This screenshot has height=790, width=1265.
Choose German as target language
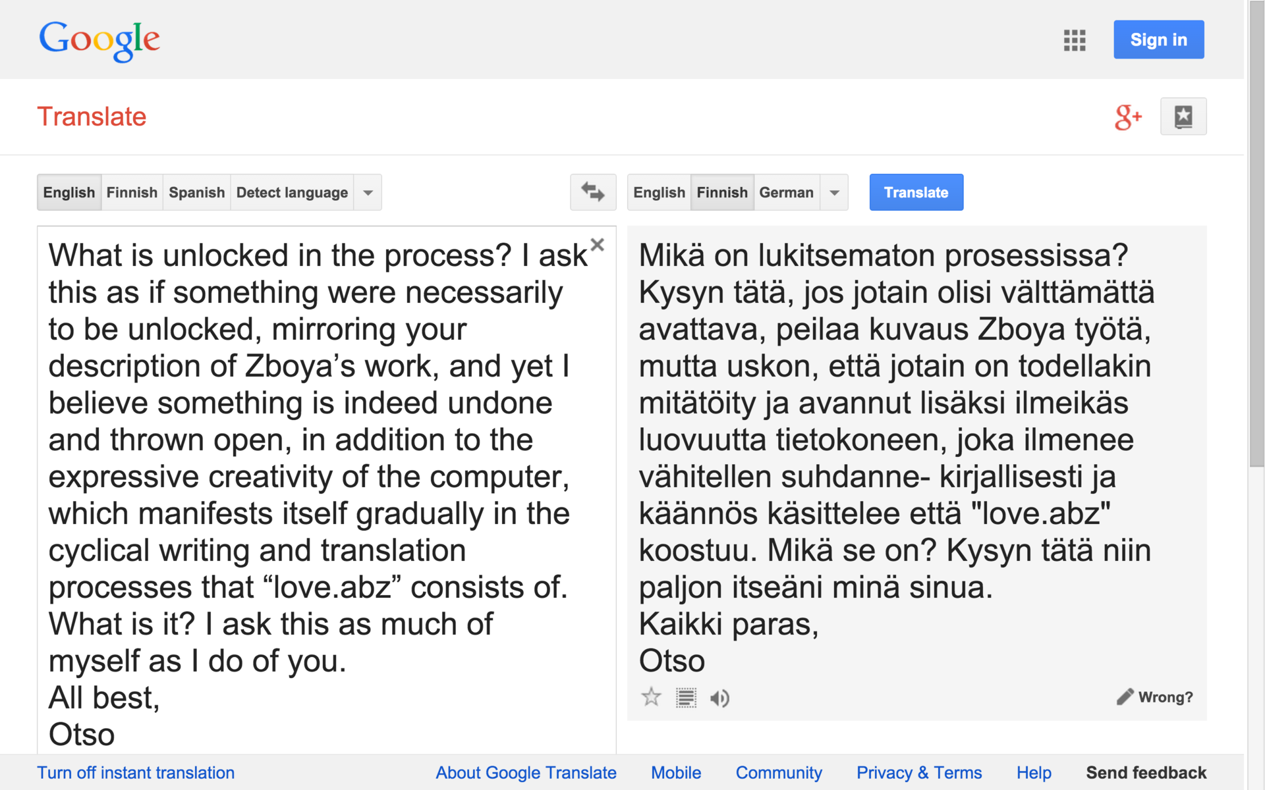[x=786, y=192]
